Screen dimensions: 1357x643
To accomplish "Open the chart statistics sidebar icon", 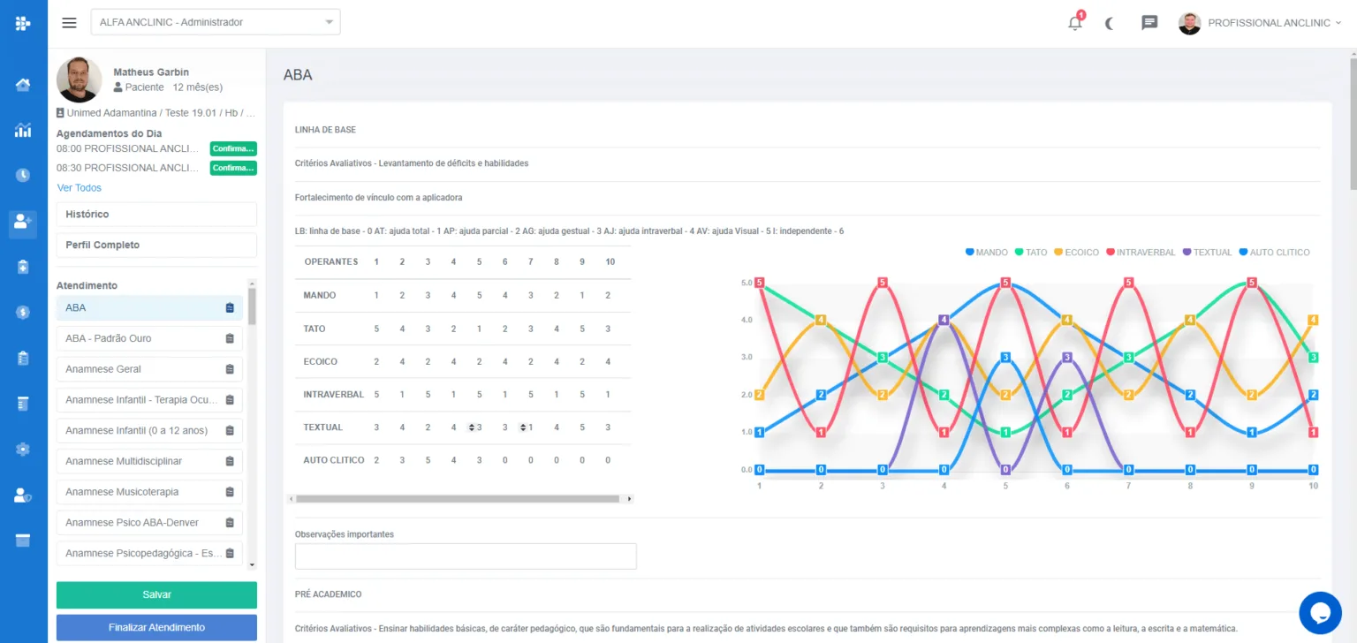I will [23, 130].
